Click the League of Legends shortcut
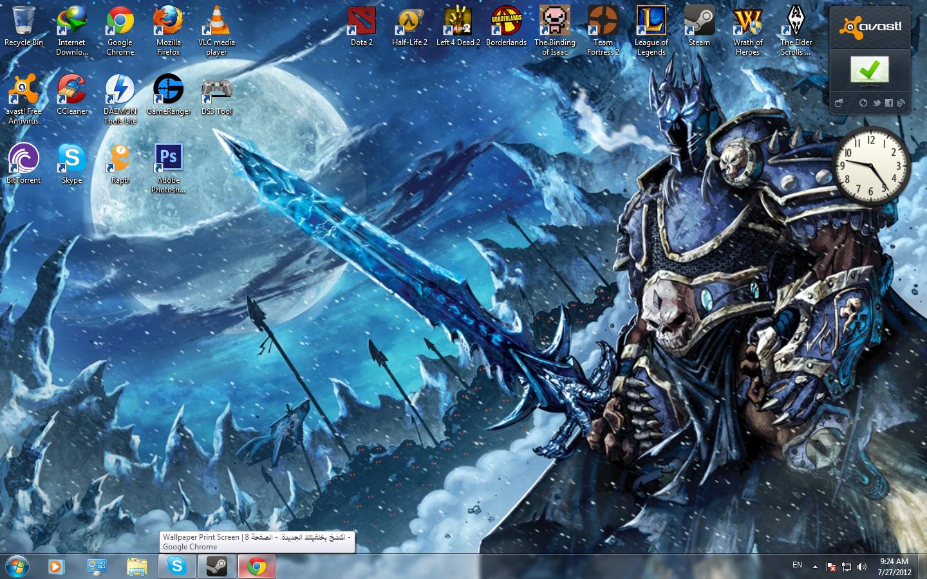 651,32
